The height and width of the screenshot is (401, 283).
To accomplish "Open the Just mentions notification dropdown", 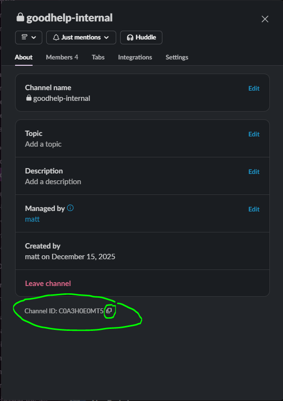I will [81, 38].
